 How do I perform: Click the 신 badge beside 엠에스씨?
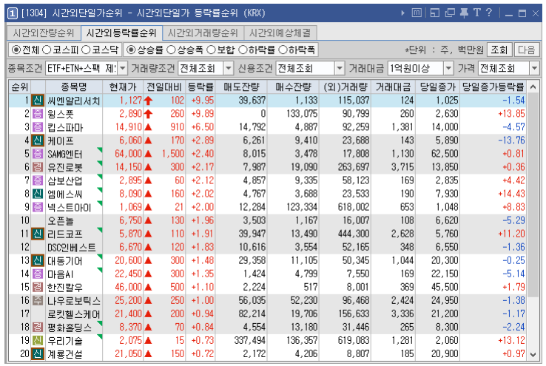[37, 194]
